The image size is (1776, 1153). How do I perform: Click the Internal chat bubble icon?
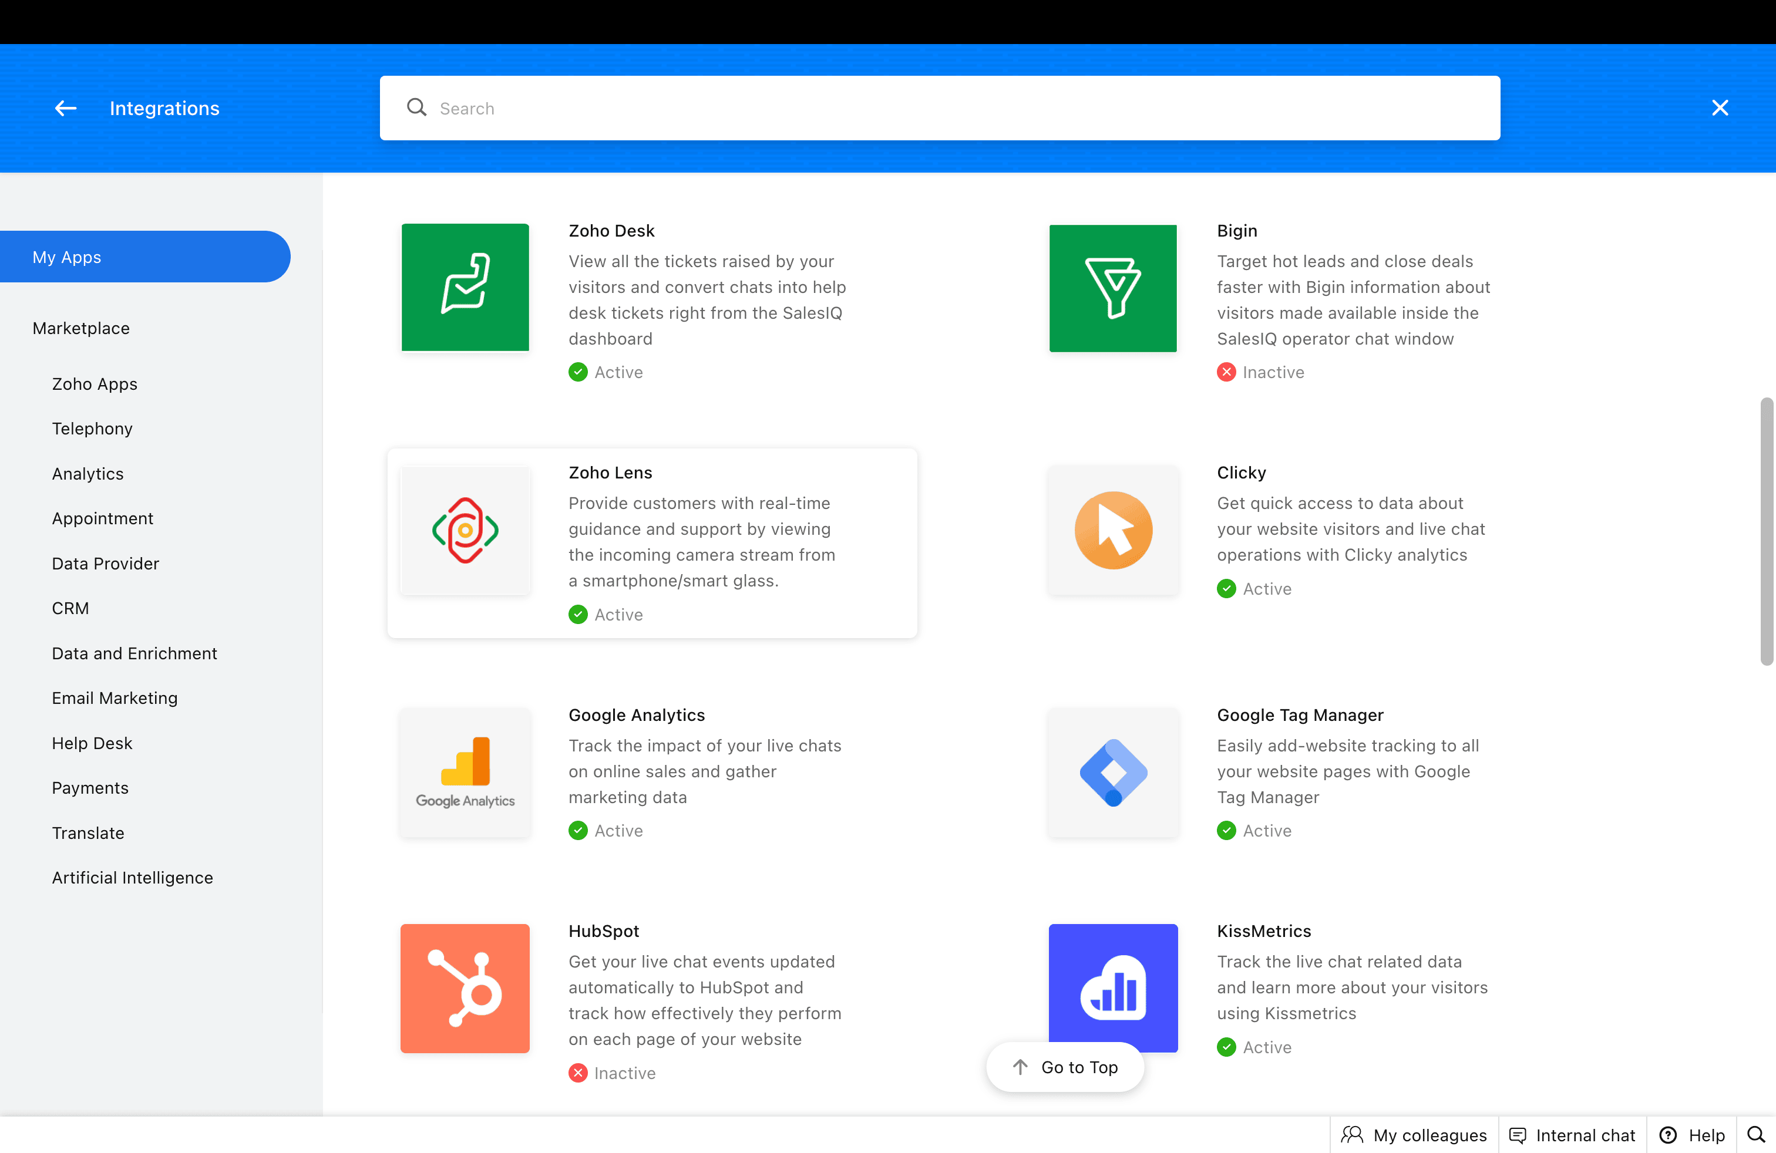coord(1517,1135)
